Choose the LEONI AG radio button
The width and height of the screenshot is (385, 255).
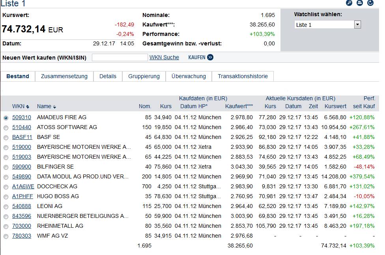(6, 206)
